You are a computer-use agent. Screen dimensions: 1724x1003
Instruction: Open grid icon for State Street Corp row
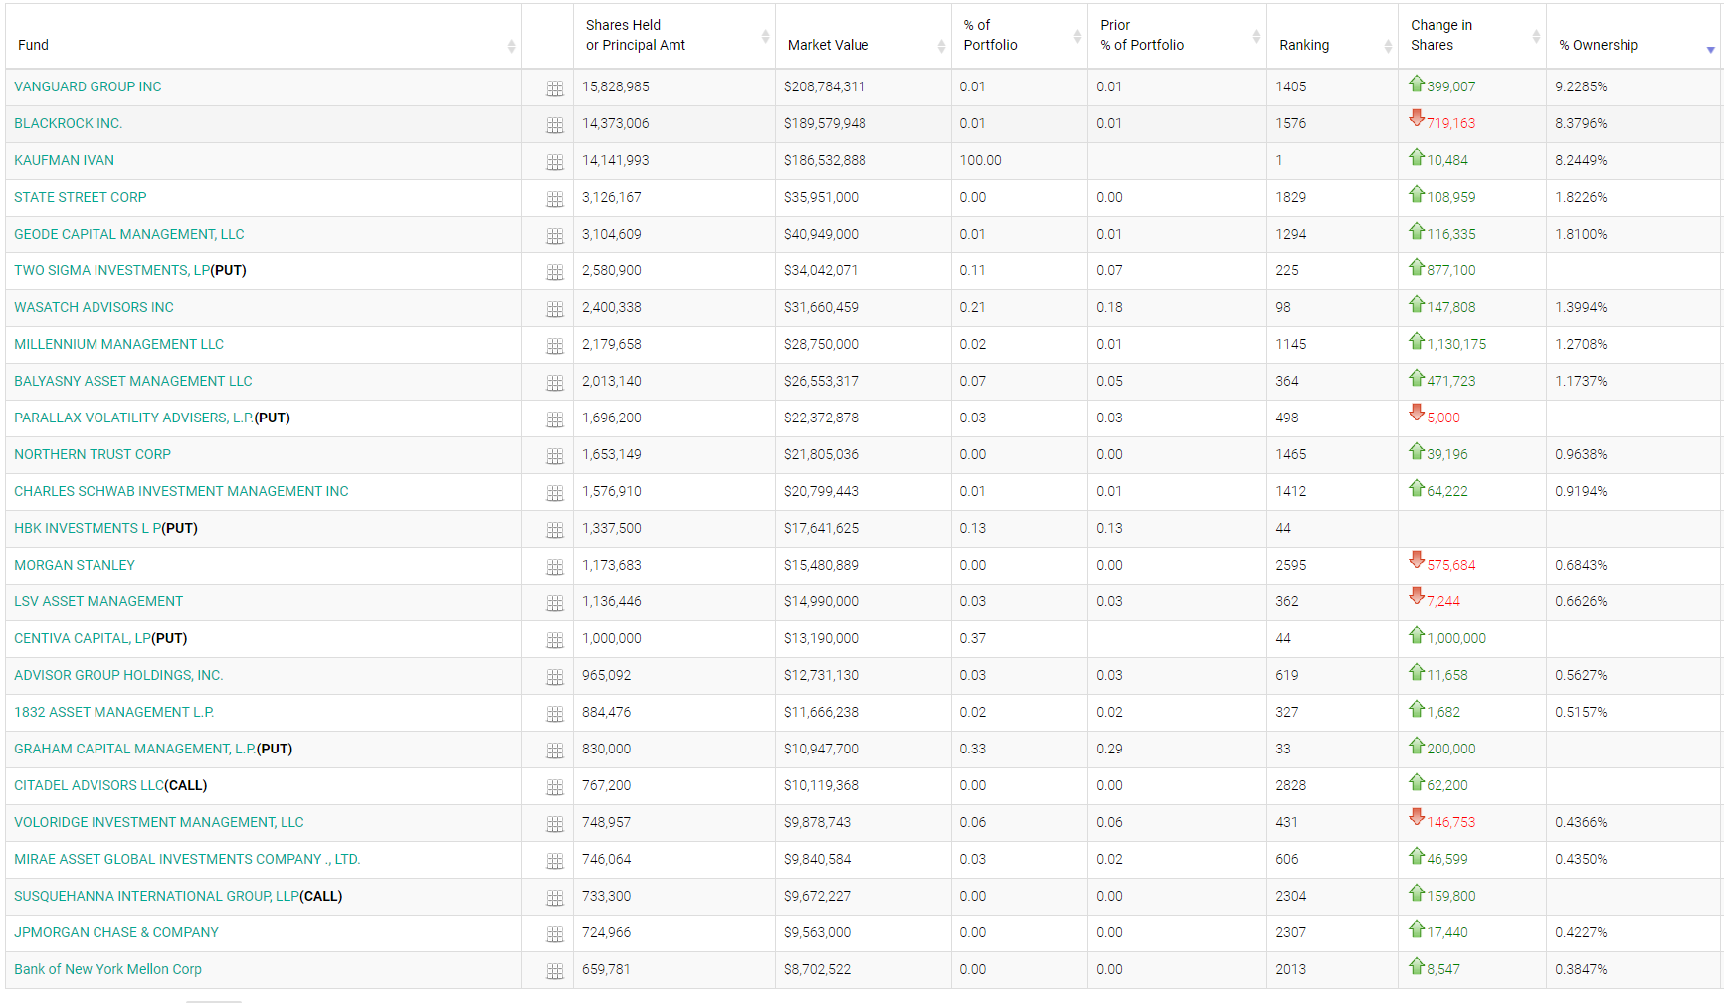tap(555, 199)
